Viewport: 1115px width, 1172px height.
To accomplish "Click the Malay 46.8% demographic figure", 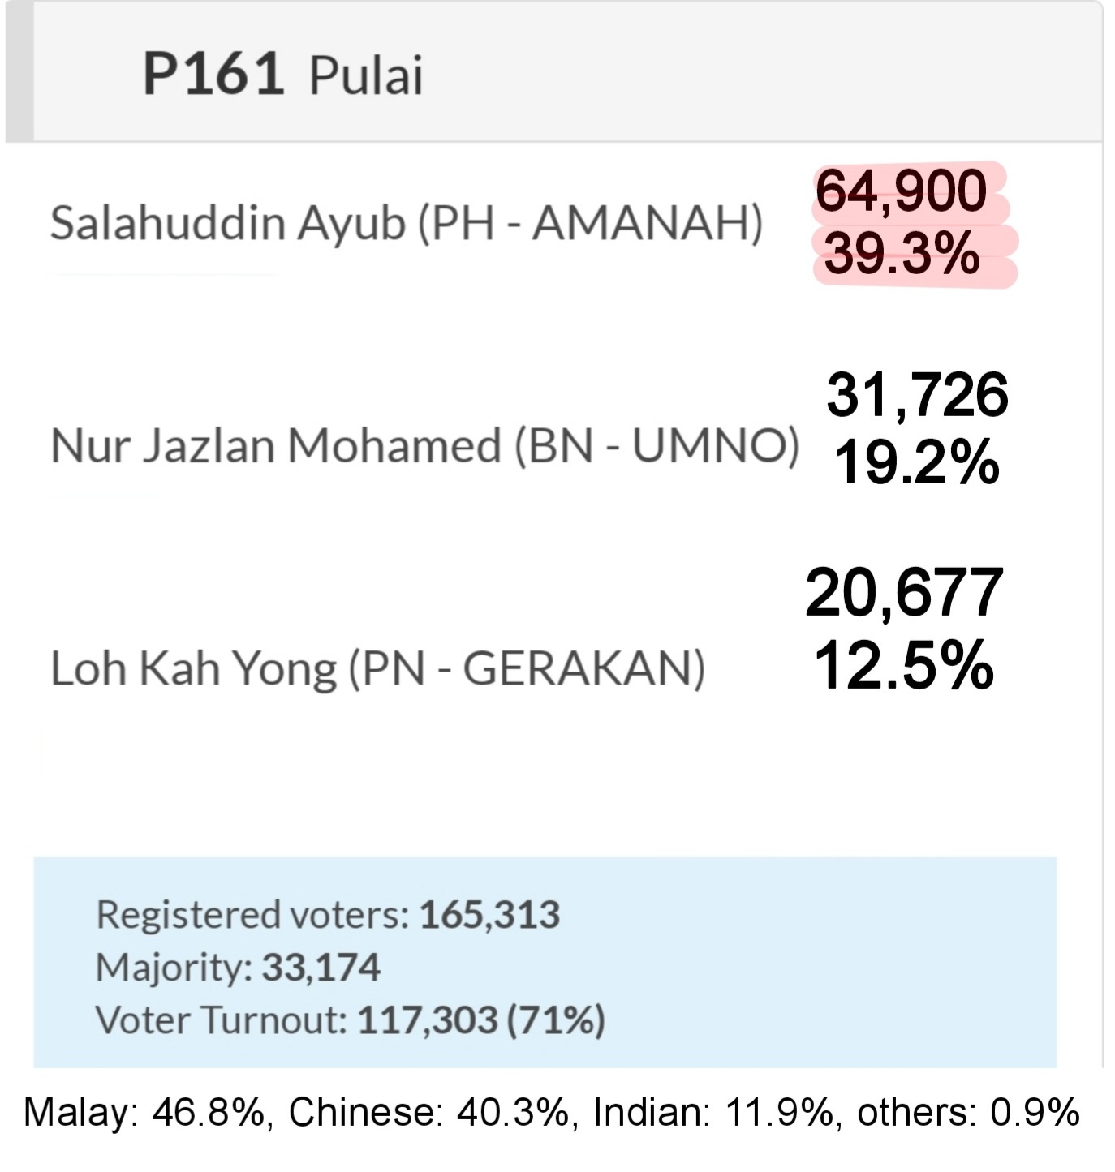I will tap(144, 1113).
